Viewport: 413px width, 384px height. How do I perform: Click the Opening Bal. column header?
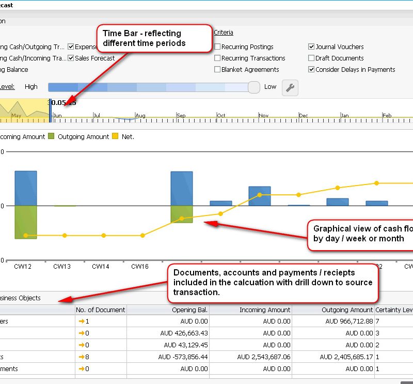(168, 310)
